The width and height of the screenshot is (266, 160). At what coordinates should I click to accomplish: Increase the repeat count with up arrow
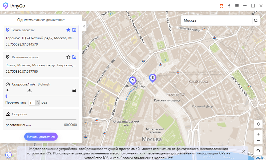(38, 102)
